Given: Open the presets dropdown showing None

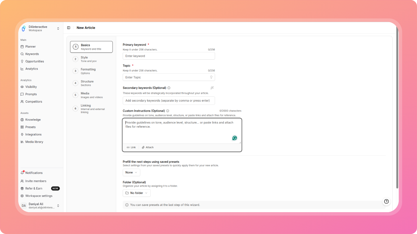Looking at the screenshot, I should pos(131,172).
